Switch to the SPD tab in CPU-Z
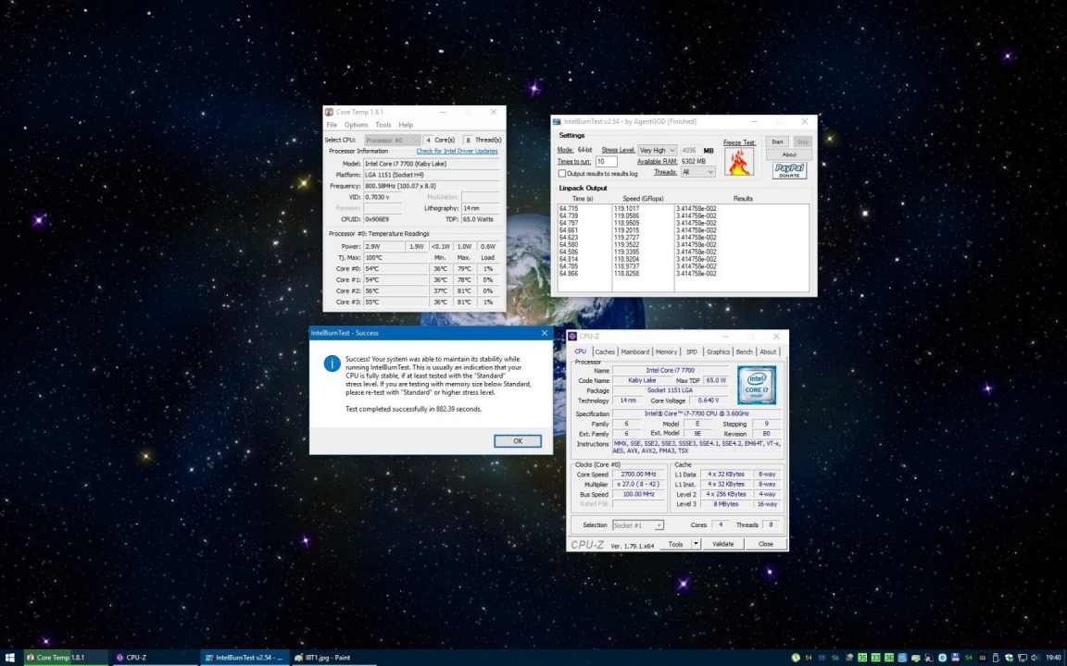 (x=691, y=352)
